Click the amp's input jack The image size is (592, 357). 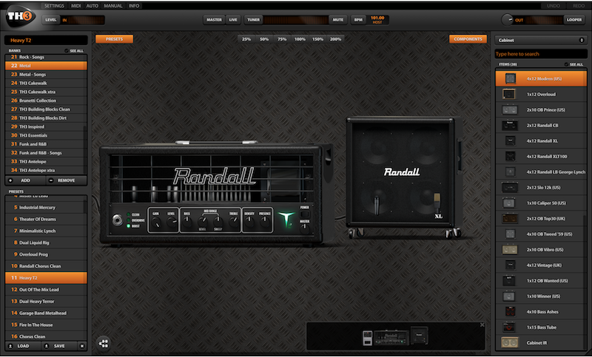[x=118, y=220]
